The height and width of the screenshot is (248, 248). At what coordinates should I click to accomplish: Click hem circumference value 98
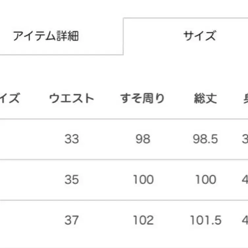(x=143, y=139)
